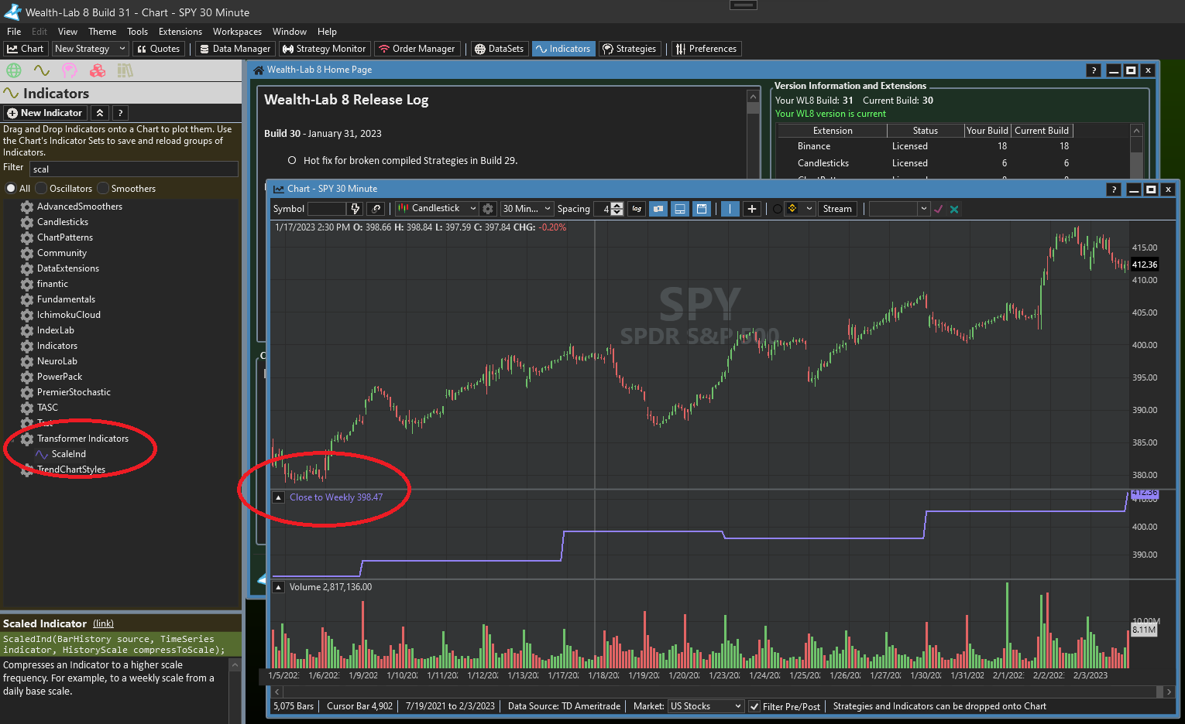Image resolution: width=1185 pixels, height=724 pixels.
Task: Open the Workspaces menu
Action: coord(237,32)
